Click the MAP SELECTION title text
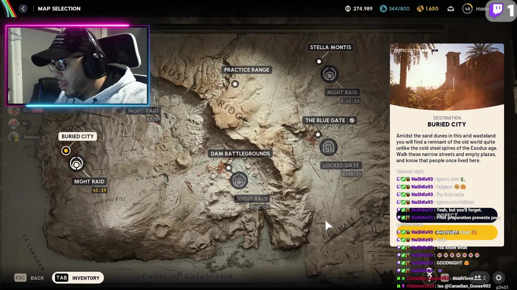Image resolution: width=517 pixels, height=290 pixels. [59, 8]
